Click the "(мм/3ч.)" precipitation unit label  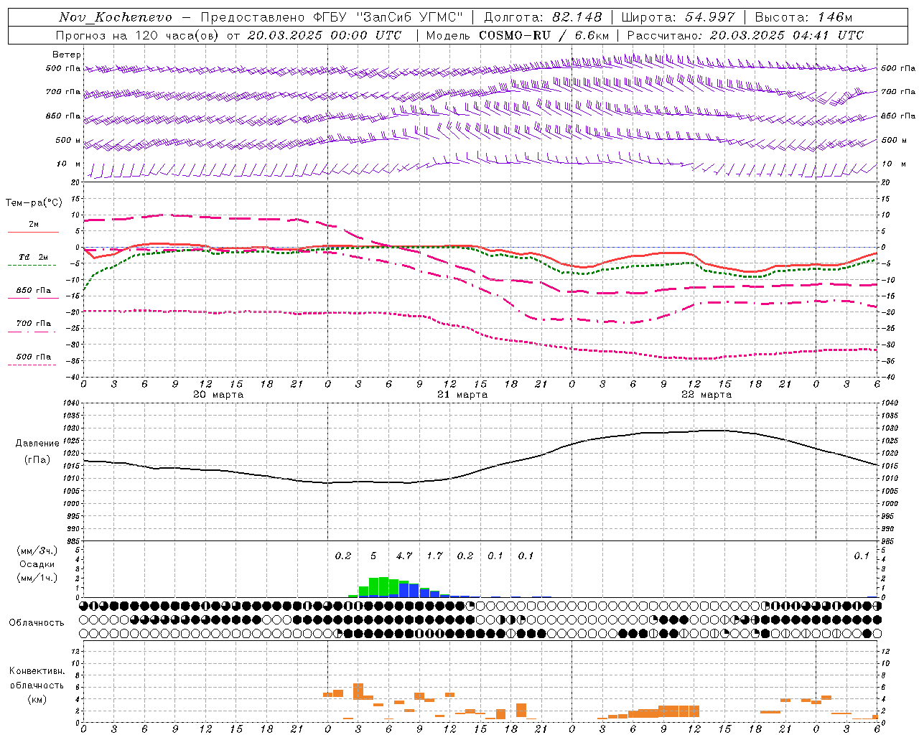(37, 551)
